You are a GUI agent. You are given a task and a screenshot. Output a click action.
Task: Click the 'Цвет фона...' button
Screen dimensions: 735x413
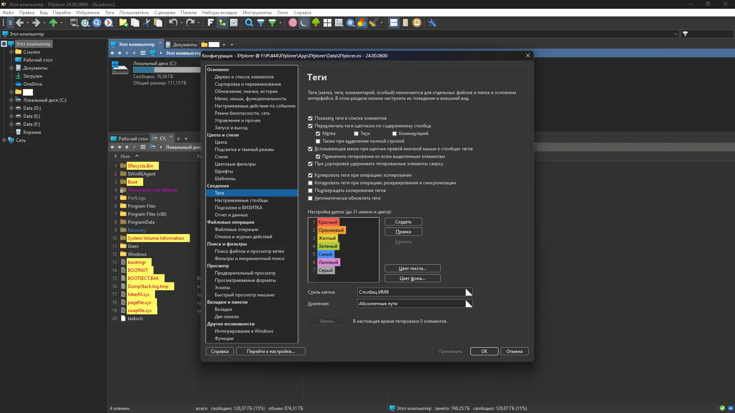click(x=412, y=278)
